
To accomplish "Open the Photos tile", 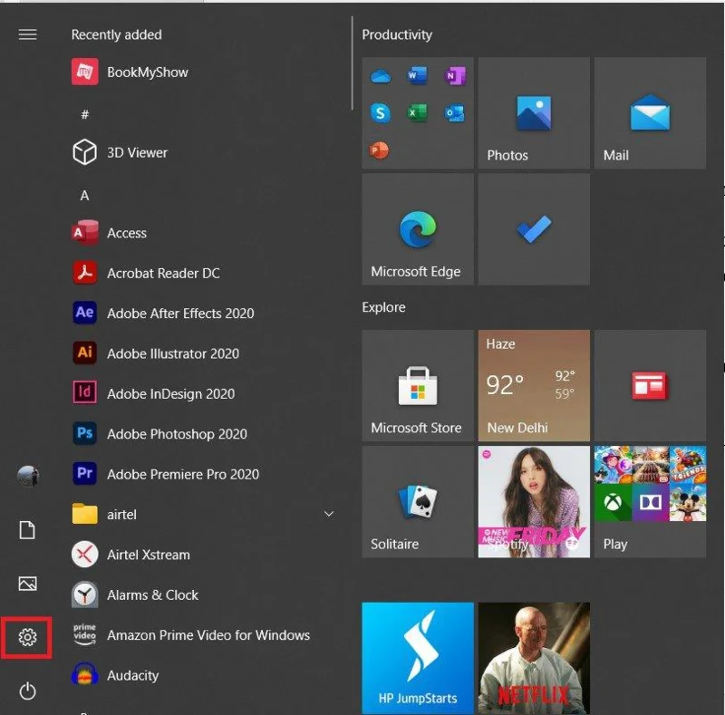I will coord(534,113).
